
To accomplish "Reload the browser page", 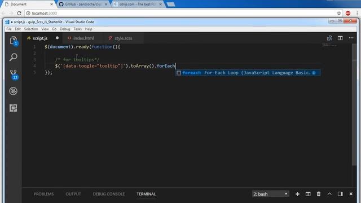I will (x=19, y=14).
